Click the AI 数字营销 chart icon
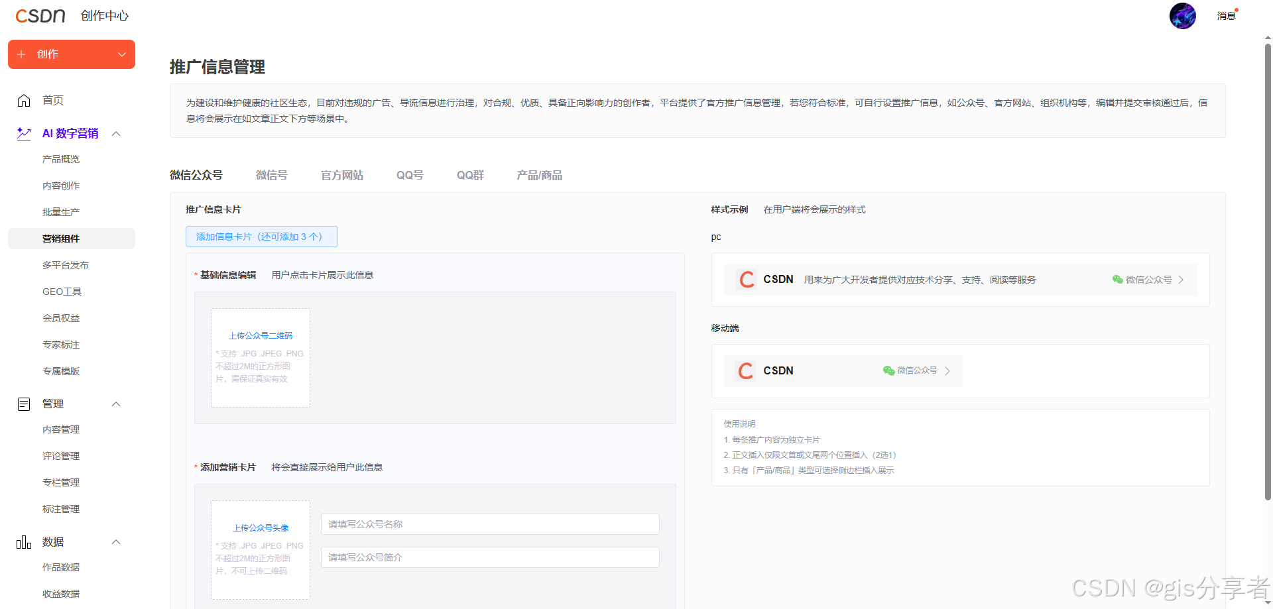Viewport: 1273px width, 609px height. [24, 133]
